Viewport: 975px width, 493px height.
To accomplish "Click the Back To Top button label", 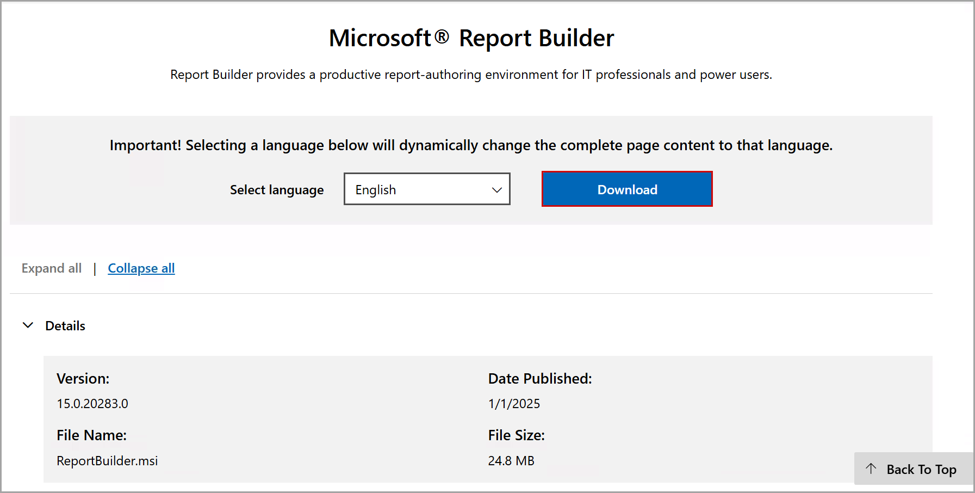I will coord(921,469).
